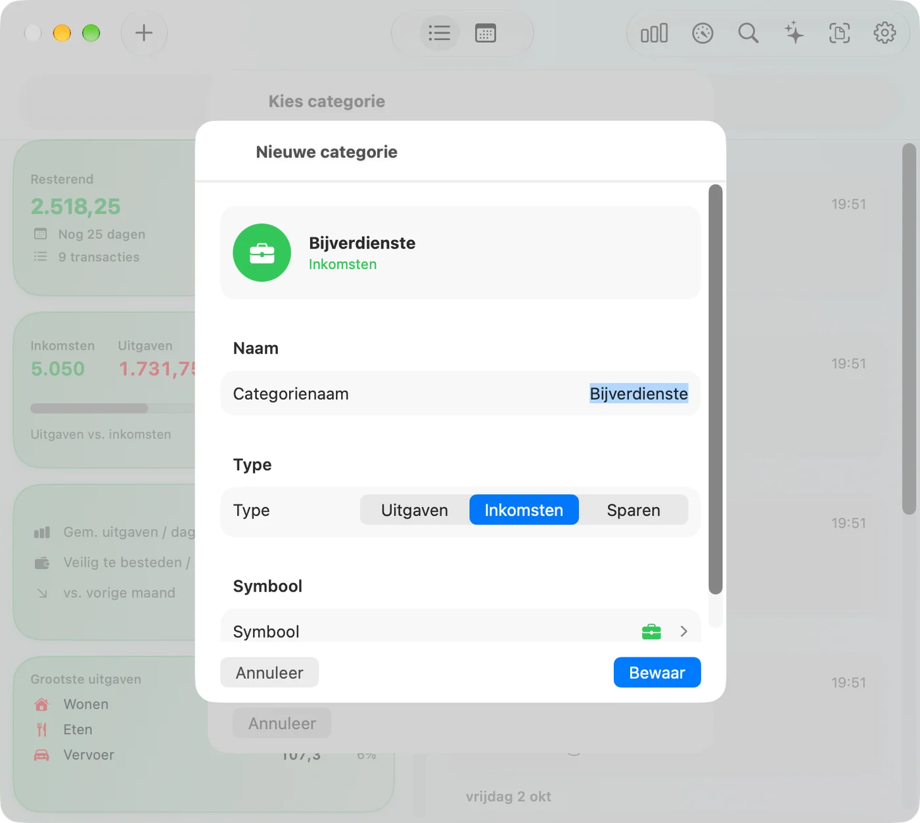Click Gem. uitgaven / dag row
The height and width of the screenshot is (823, 920).
coord(114,532)
